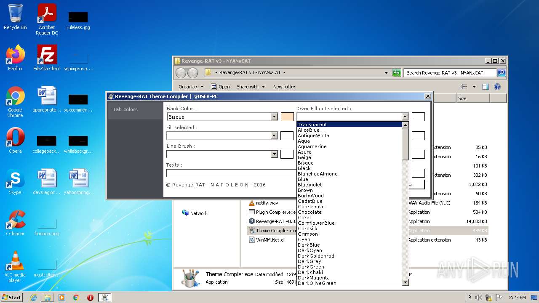Open Windows Media Player taskbar icon
Image resolution: width=539 pixels, height=303 pixels.
pos(62,298)
